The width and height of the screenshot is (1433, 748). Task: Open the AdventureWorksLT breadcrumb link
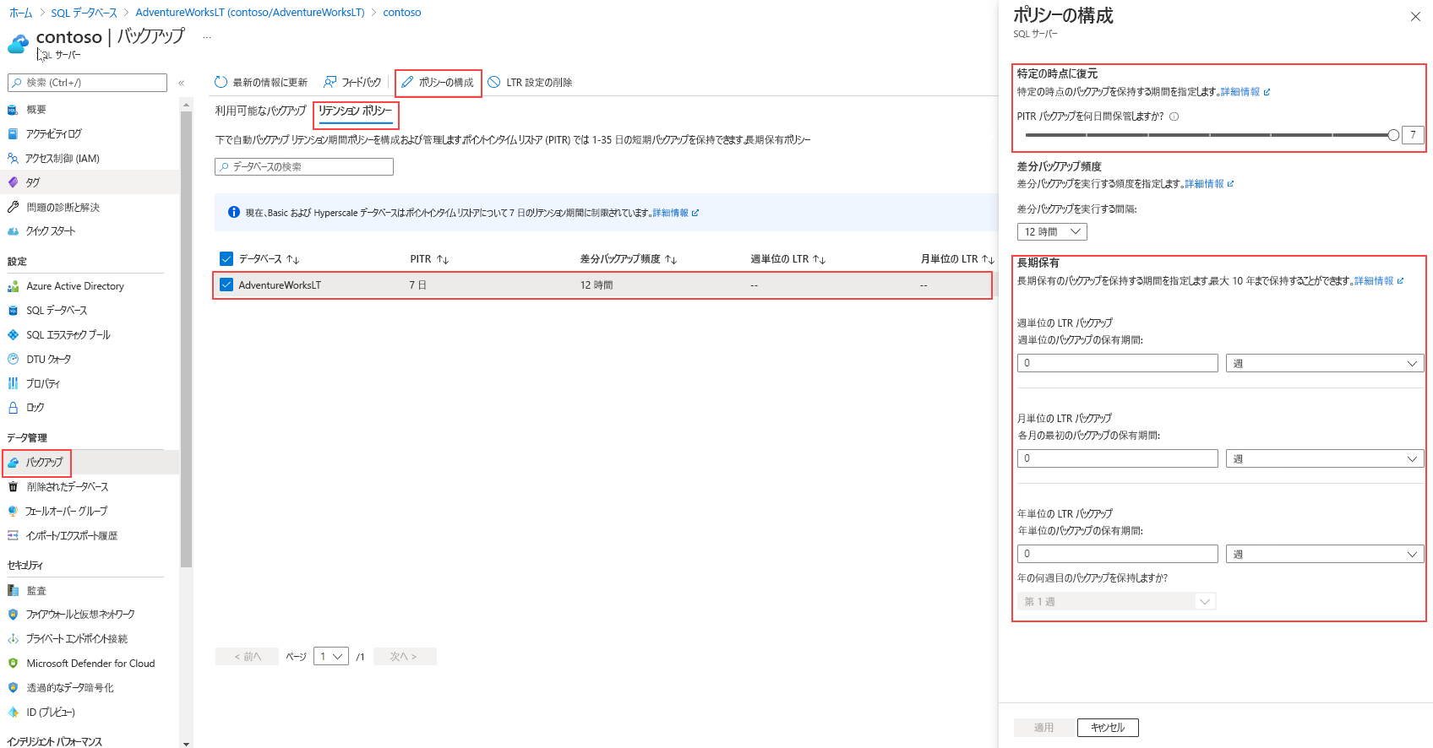click(250, 13)
